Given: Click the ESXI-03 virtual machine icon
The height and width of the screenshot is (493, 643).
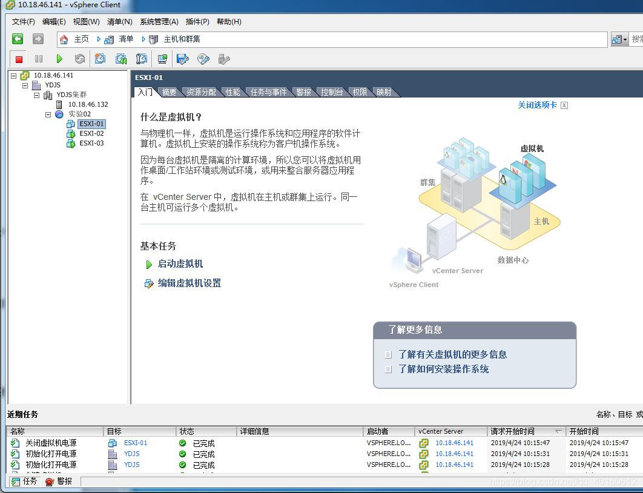Looking at the screenshot, I should (x=70, y=144).
